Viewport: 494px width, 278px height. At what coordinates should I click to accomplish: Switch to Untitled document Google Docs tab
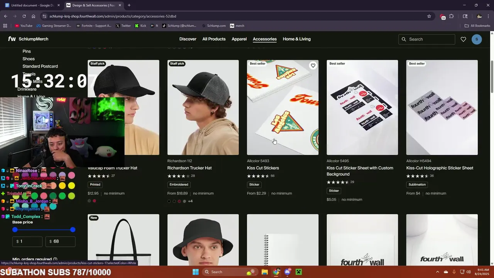point(32,5)
